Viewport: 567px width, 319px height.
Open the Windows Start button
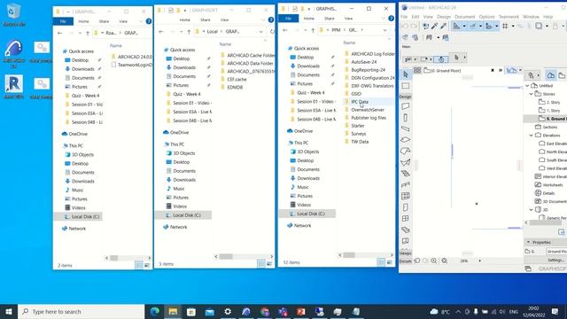coord(9,311)
